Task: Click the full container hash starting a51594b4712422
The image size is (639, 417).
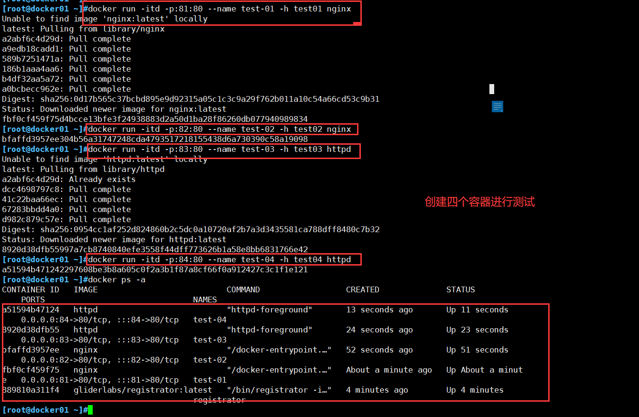Action: click(155, 269)
